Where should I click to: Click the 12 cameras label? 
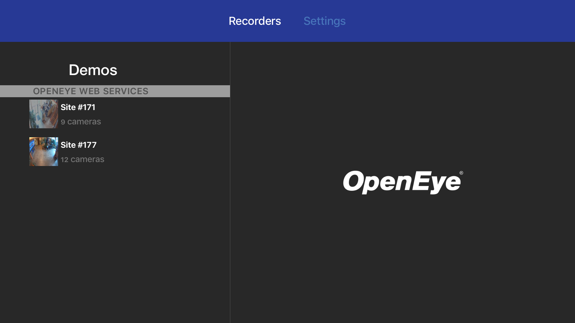[82, 159]
